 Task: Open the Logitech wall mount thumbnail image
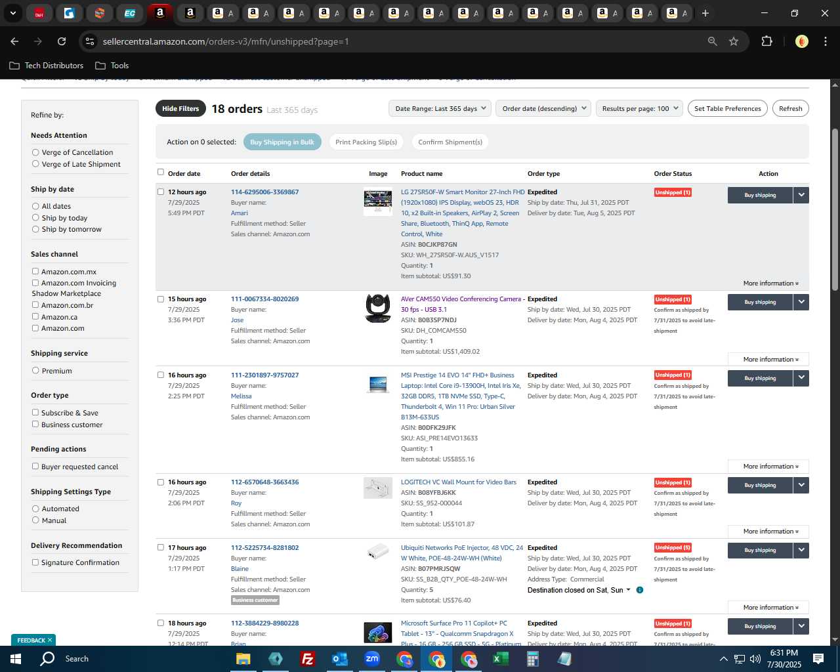click(378, 488)
